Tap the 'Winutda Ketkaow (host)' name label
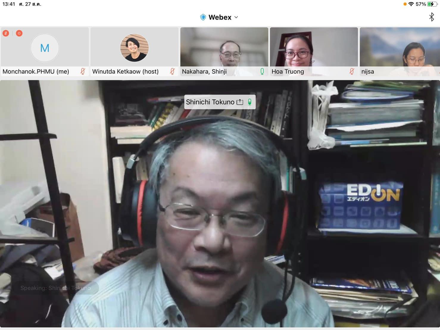Screen dimensions: 440x330 click(125, 71)
